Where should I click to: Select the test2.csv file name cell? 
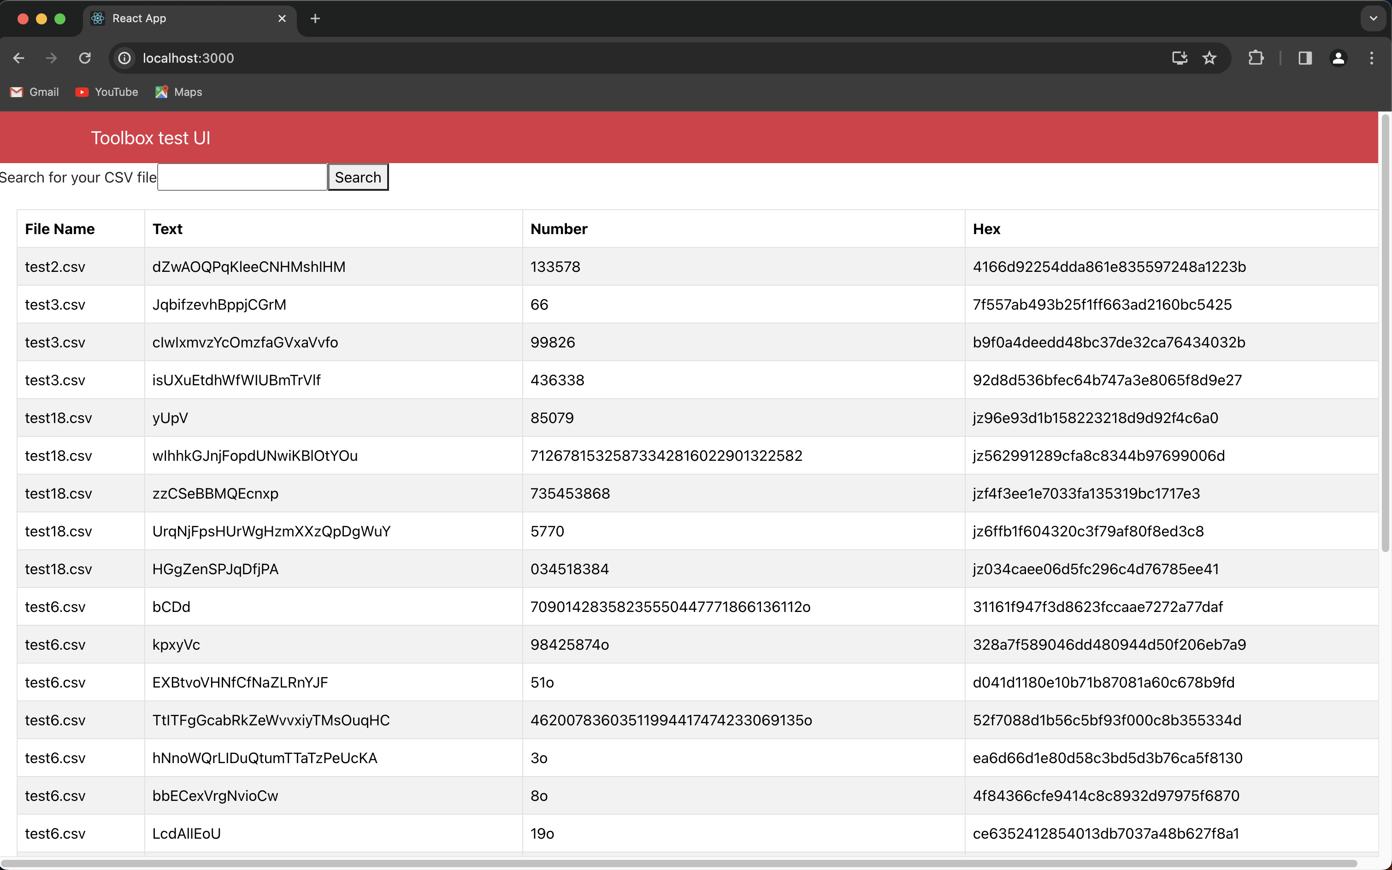[81, 267]
